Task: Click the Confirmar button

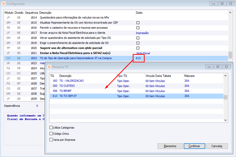Action: tap(194, 146)
